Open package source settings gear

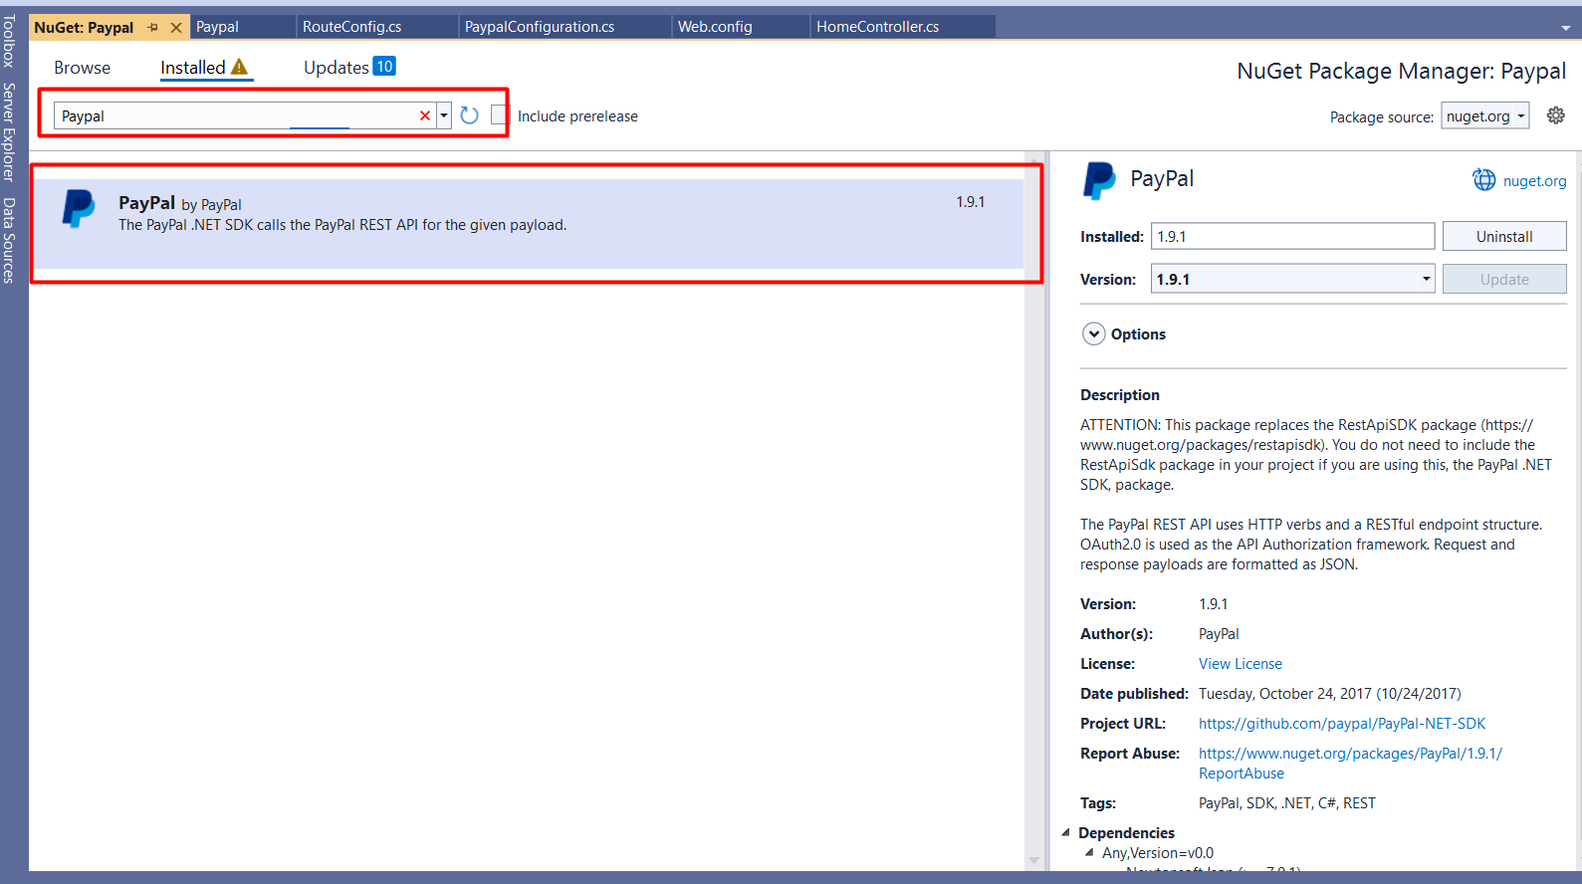tap(1556, 115)
